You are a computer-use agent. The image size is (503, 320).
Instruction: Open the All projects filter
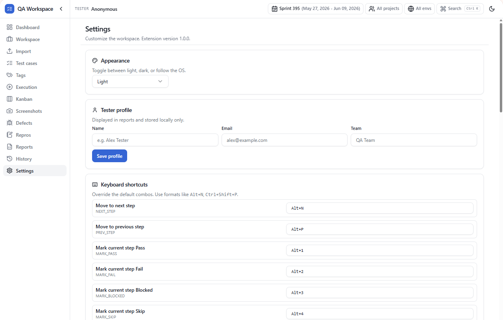click(x=384, y=9)
